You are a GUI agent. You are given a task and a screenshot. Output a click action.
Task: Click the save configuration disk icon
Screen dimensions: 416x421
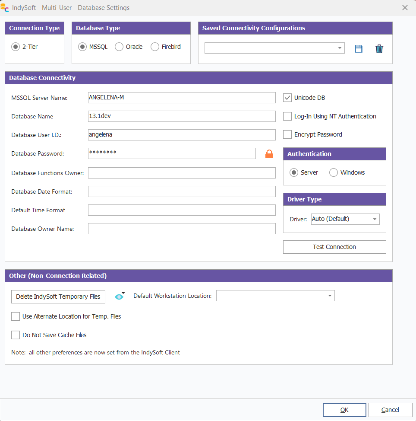[358, 48]
